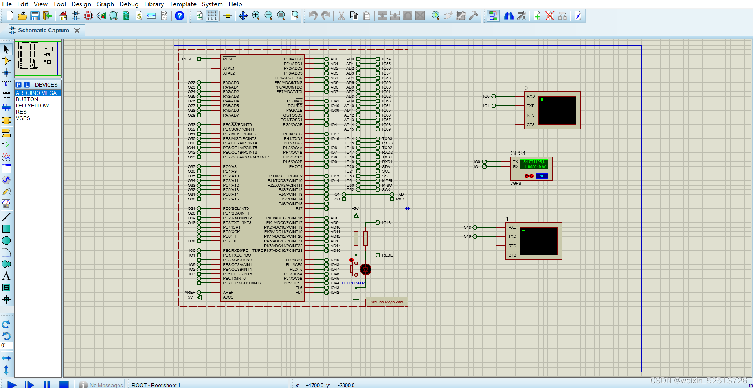Cut the selection with the scissors icon
The width and height of the screenshot is (753, 388).
click(x=342, y=16)
